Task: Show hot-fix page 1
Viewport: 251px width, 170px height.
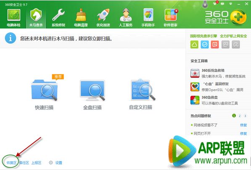Action: coord(234,116)
